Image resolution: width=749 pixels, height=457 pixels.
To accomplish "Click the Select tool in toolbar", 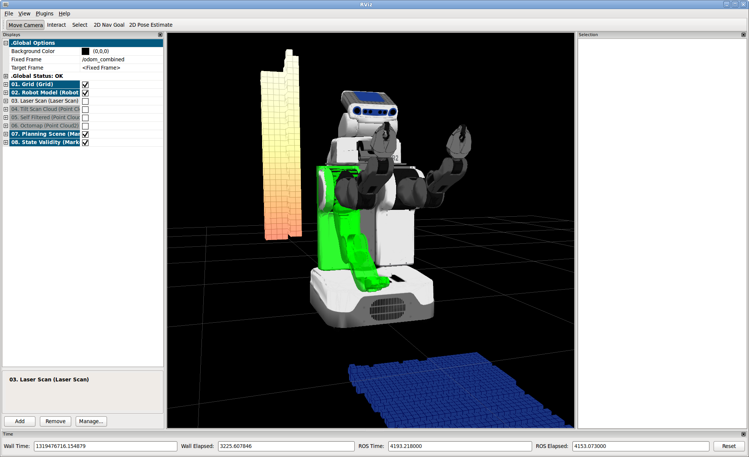I will 79,25.
